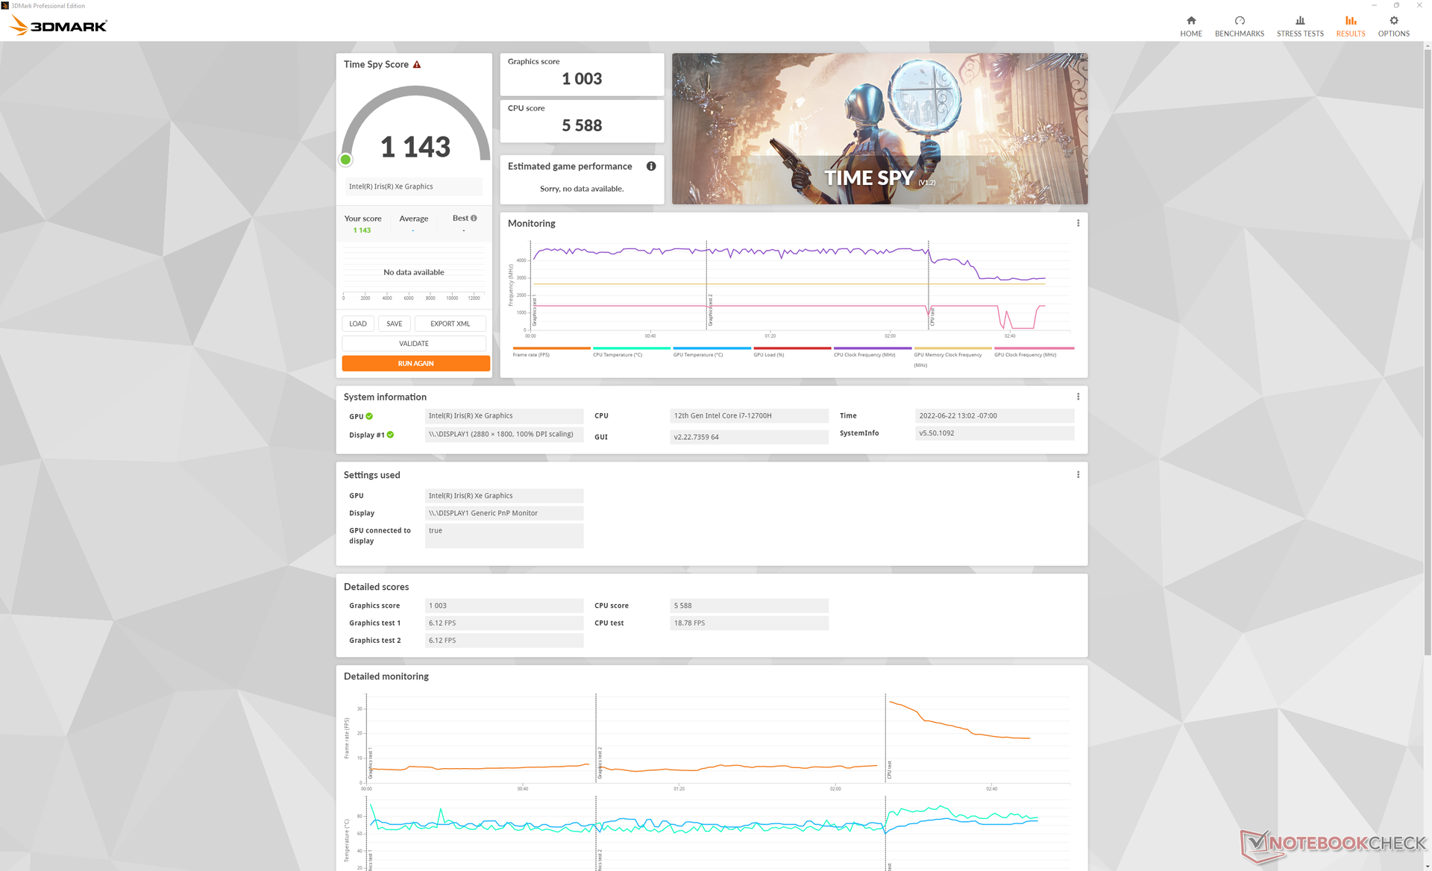1432x871 pixels.
Task: Click the Time Spy score warning triangle
Action: (417, 65)
